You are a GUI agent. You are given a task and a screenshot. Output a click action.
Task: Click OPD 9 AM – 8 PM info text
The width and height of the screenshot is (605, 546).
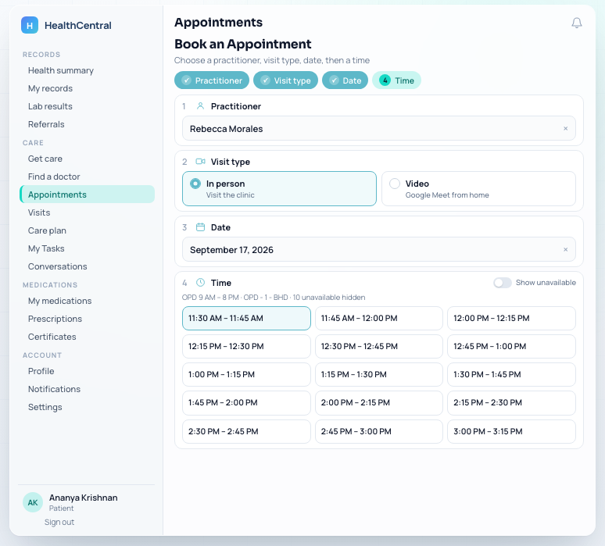[274, 298]
